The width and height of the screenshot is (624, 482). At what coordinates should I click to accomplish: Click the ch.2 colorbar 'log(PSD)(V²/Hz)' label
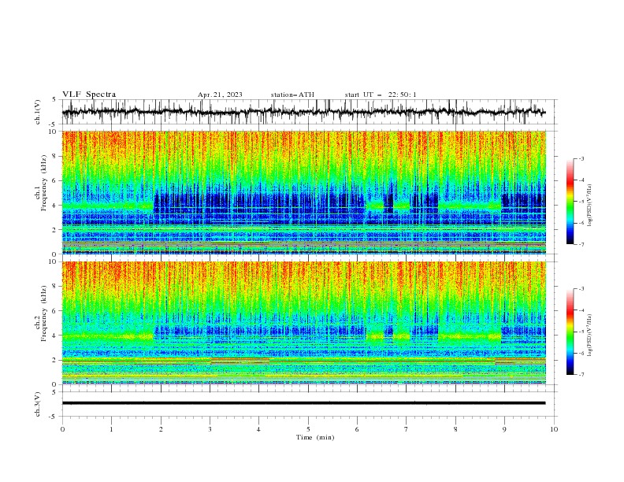[x=590, y=336]
